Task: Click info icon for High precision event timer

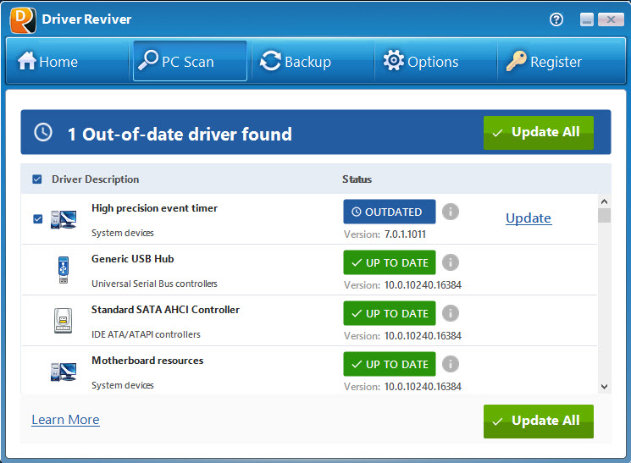Action: [x=451, y=212]
